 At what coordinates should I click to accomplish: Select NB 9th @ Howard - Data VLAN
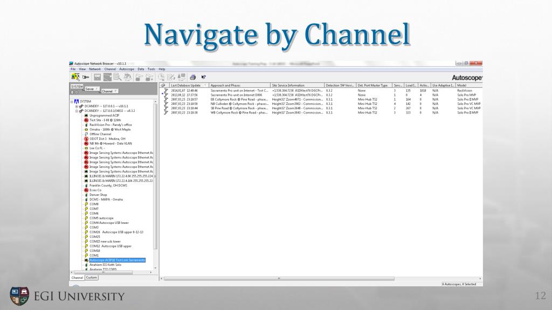coord(111,143)
